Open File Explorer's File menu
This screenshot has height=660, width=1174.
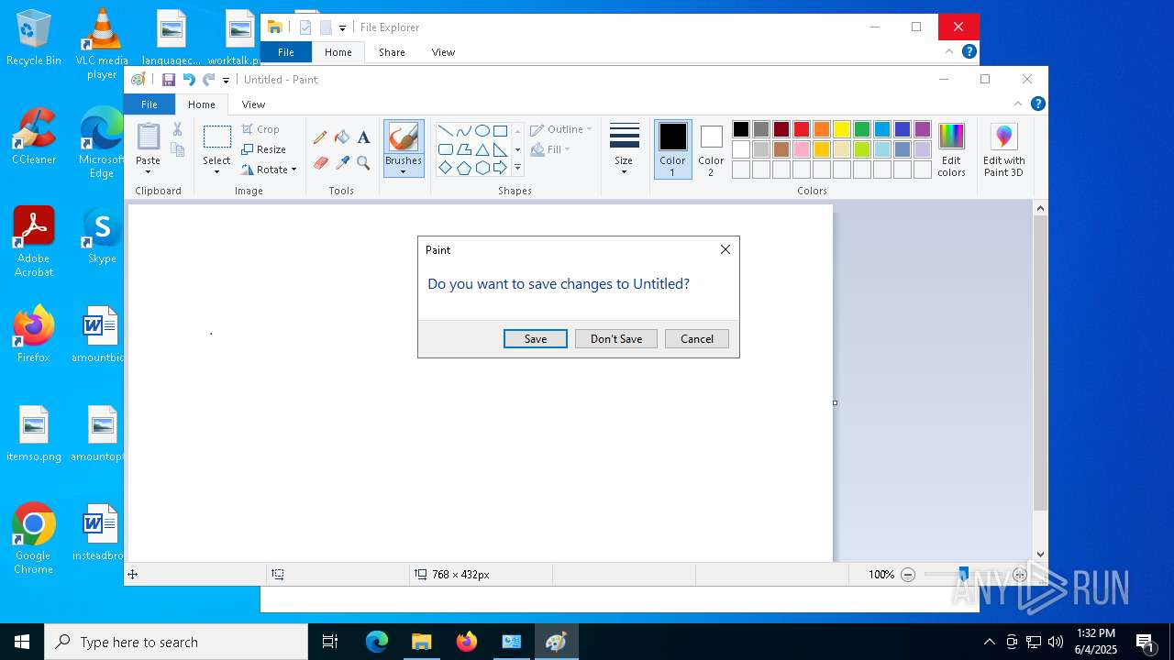click(286, 52)
